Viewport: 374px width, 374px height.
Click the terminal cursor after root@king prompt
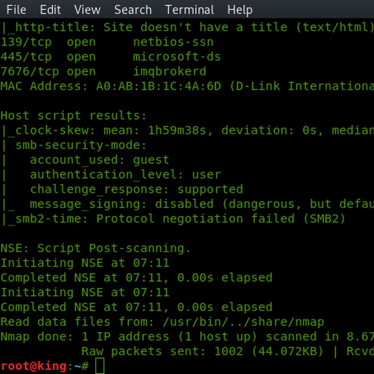100,366
